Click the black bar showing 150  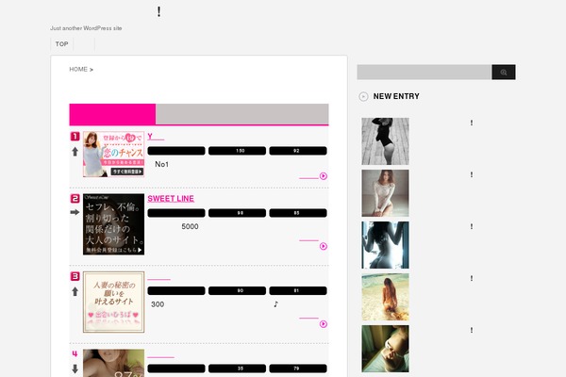click(237, 151)
